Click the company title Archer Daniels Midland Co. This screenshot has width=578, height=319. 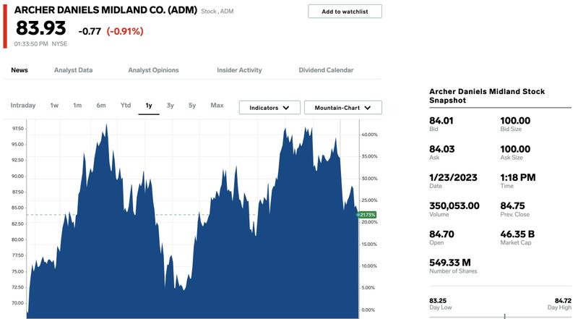coord(105,10)
